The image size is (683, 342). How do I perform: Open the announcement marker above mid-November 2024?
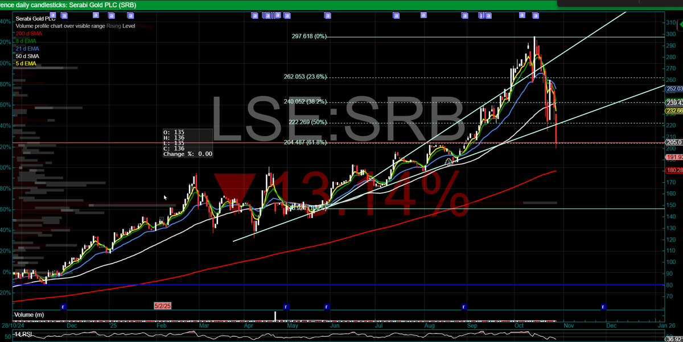pos(52,16)
